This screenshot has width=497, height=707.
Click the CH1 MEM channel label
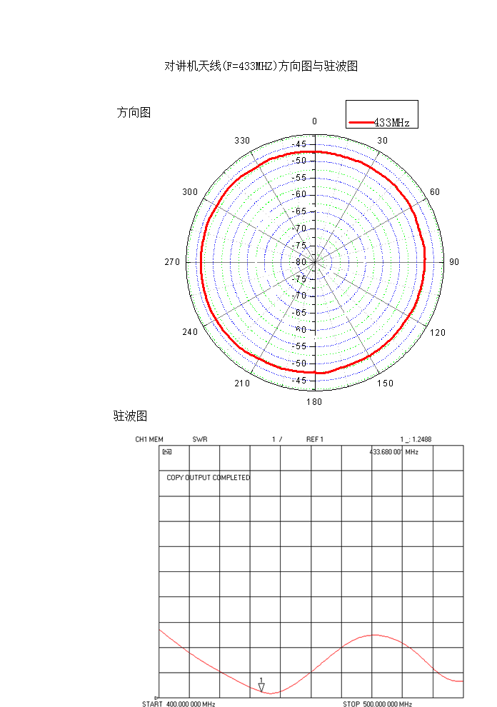(149, 439)
